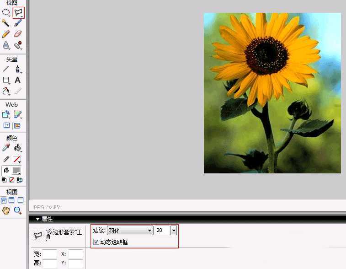Switch to full screen view mode
346x269 pixels.
click(x=20, y=200)
